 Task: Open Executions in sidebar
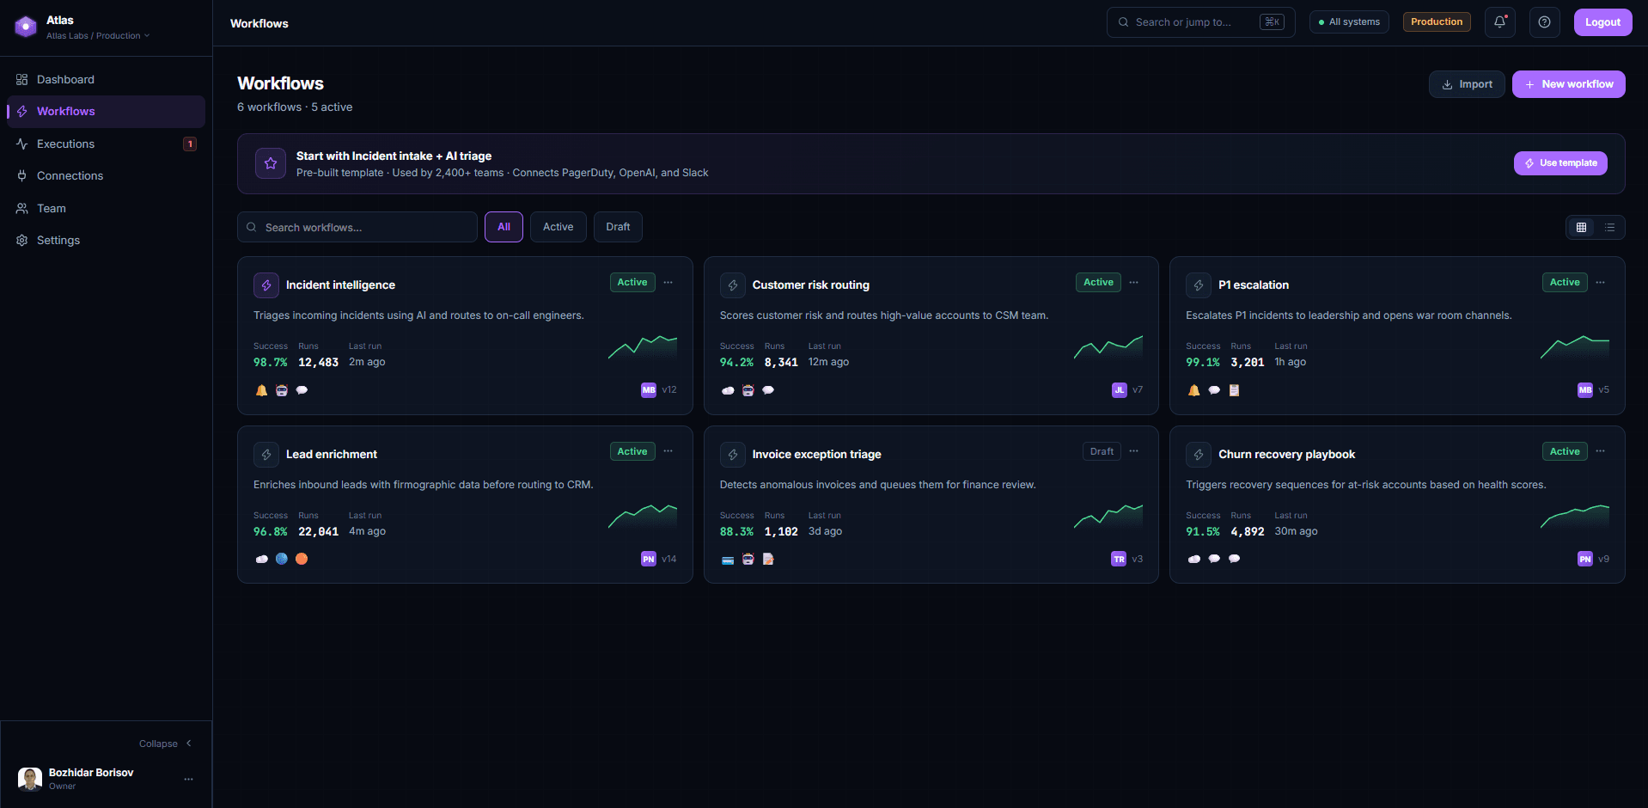click(x=106, y=144)
